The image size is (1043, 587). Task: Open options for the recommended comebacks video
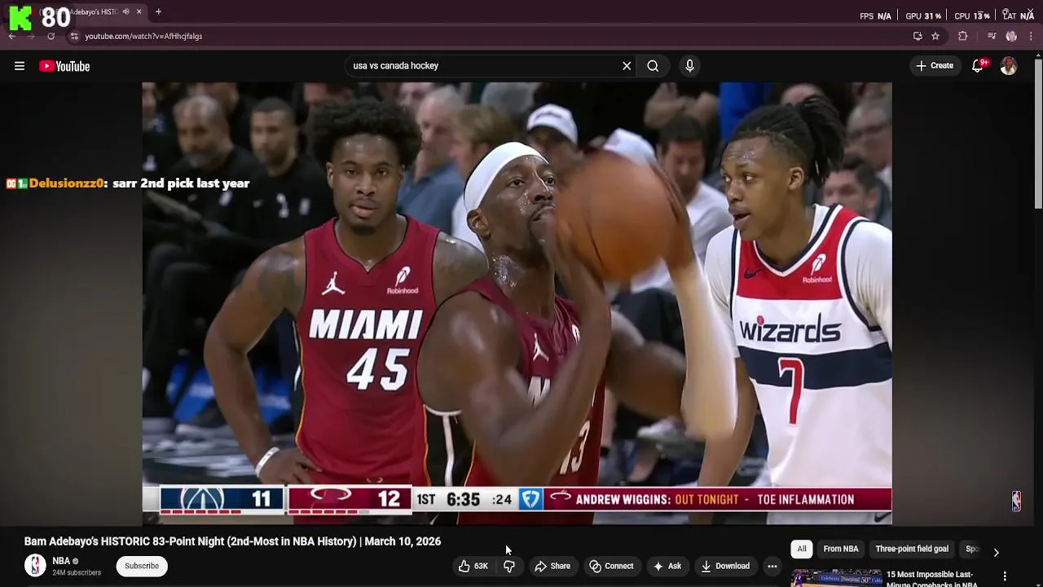tap(1005, 576)
